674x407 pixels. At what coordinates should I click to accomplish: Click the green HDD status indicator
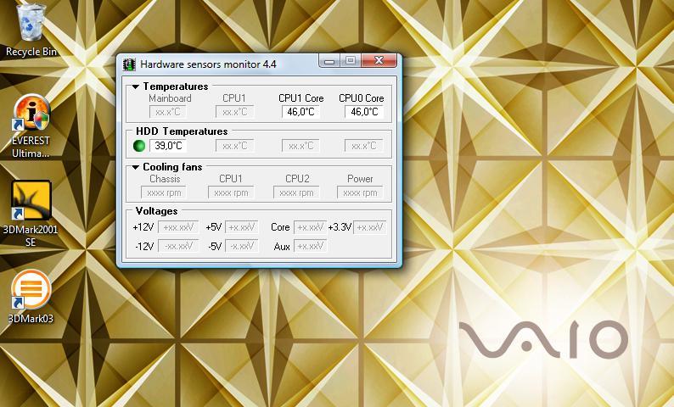coord(139,146)
